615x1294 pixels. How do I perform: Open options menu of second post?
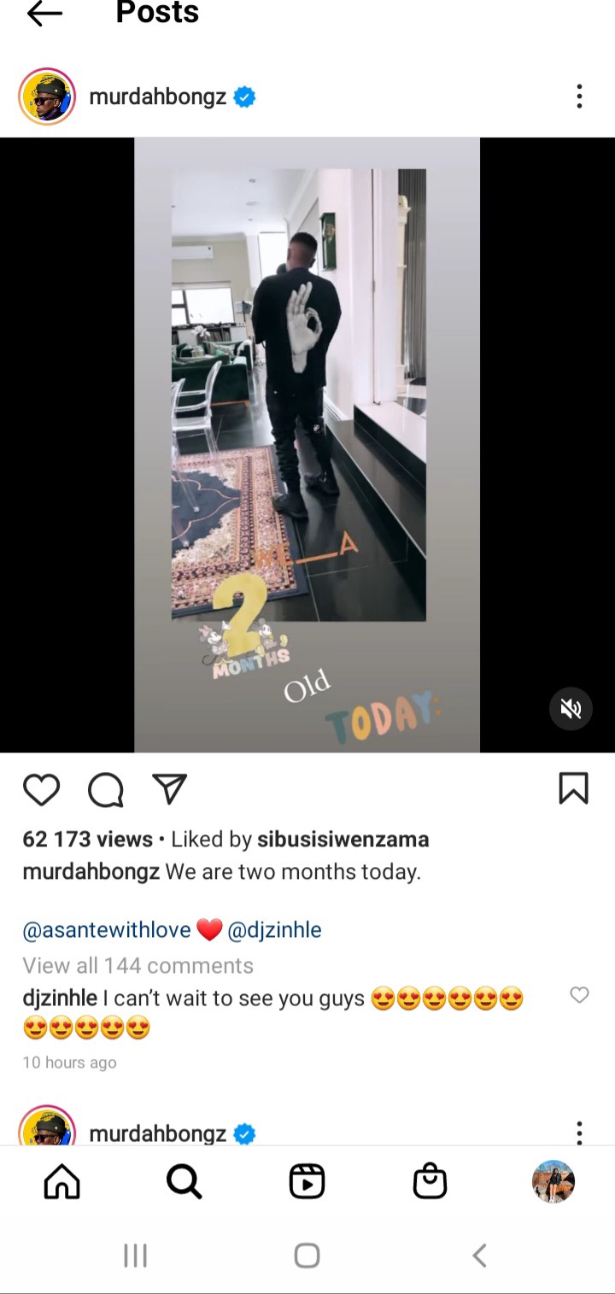(579, 1133)
